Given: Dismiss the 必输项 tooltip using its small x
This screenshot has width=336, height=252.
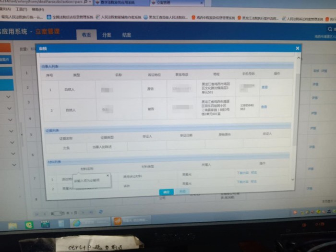Looking at the screenshot, I should tap(108, 176).
